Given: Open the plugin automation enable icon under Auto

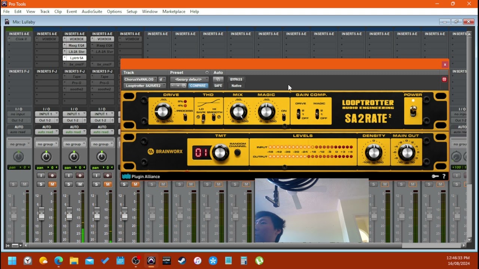Looking at the screenshot, I should click(218, 79).
